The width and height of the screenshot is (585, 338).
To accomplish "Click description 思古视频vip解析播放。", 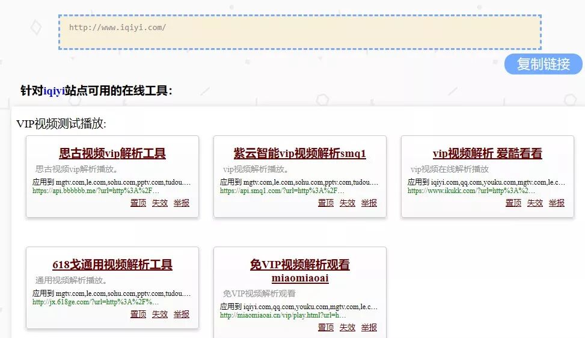I will click(x=77, y=169).
